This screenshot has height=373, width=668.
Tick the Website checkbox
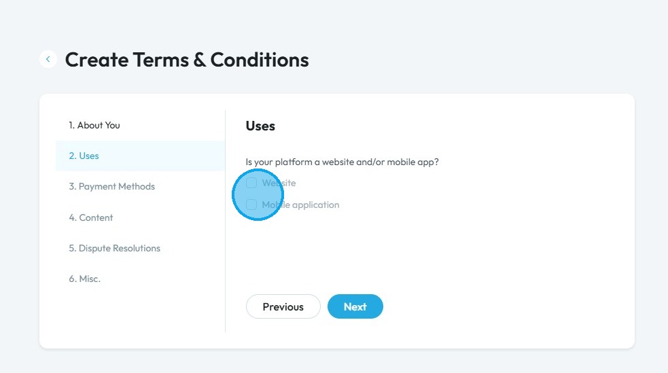click(251, 183)
